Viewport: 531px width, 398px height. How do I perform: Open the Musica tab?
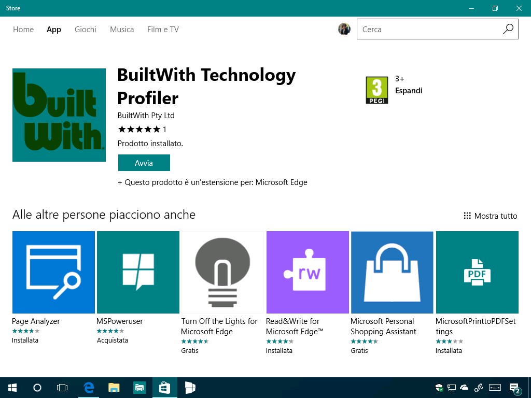122,30
